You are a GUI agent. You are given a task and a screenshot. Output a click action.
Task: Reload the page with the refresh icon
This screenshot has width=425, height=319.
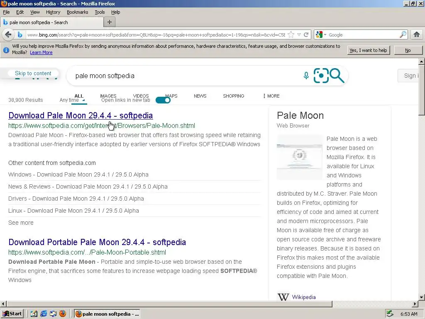click(306, 35)
